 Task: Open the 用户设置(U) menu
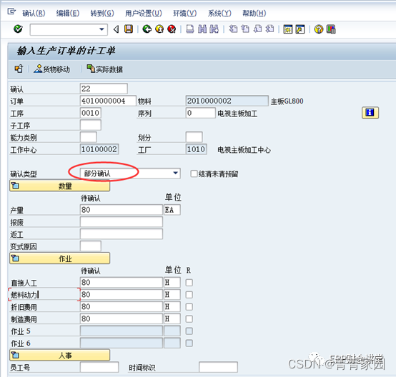pos(144,13)
